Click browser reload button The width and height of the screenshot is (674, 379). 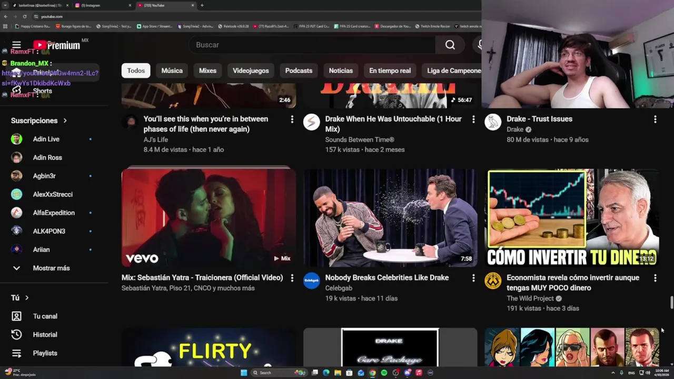(x=24, y=16)
